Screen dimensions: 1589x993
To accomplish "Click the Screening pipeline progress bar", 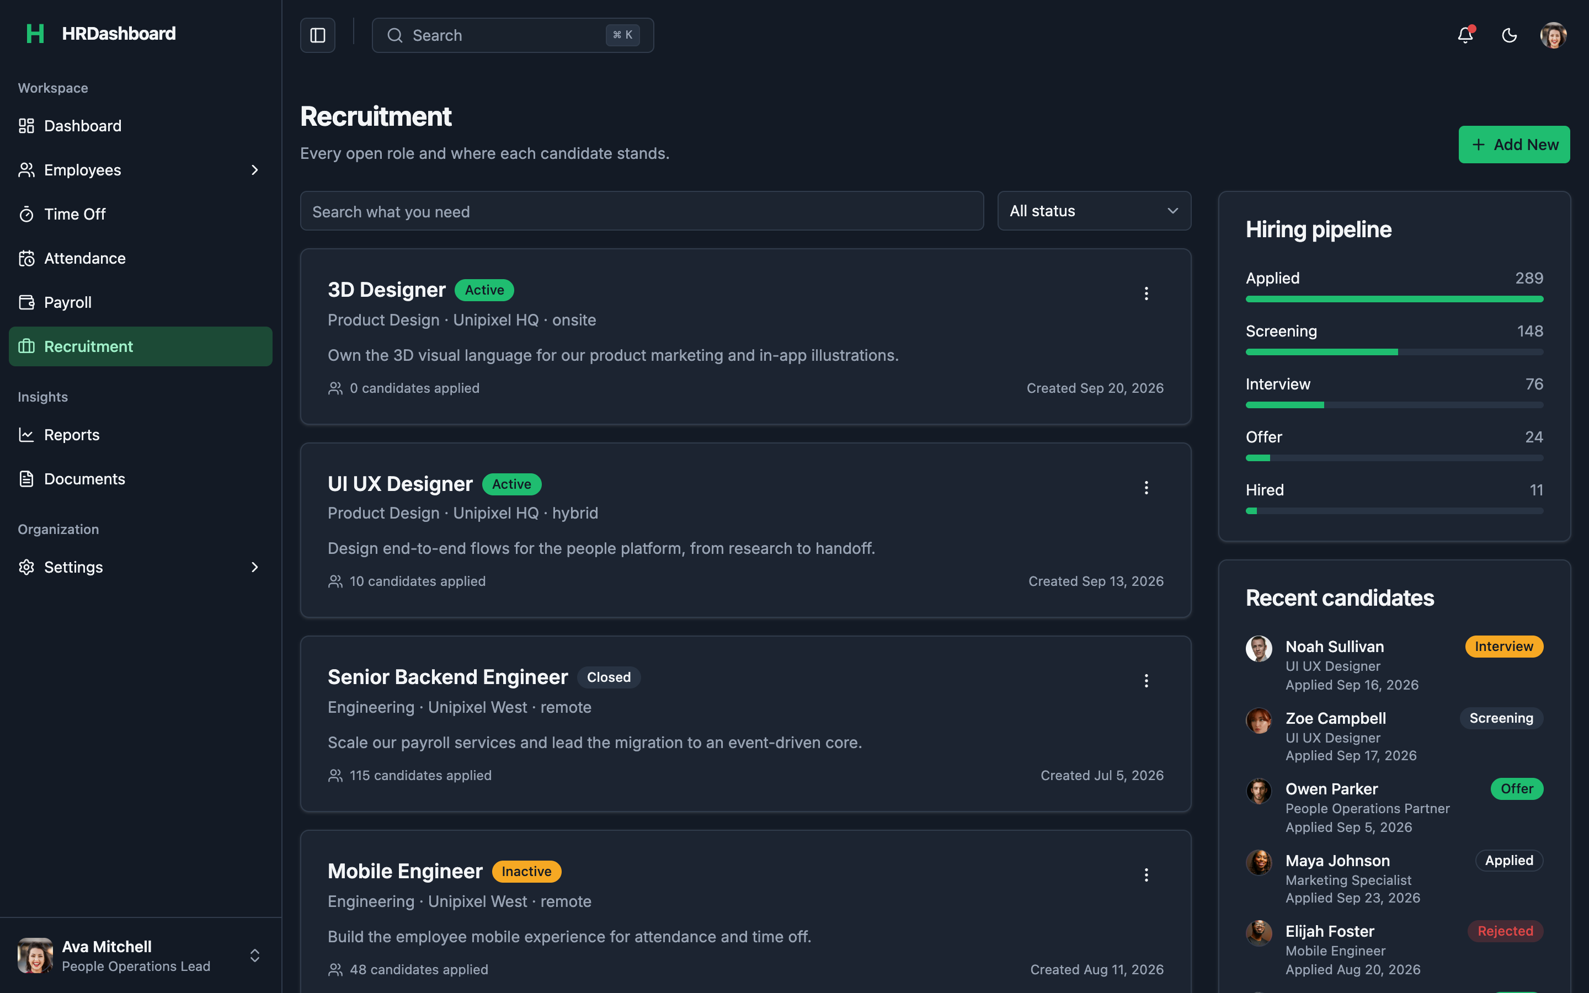I will pyautogui.click(x=1395, y=352).
